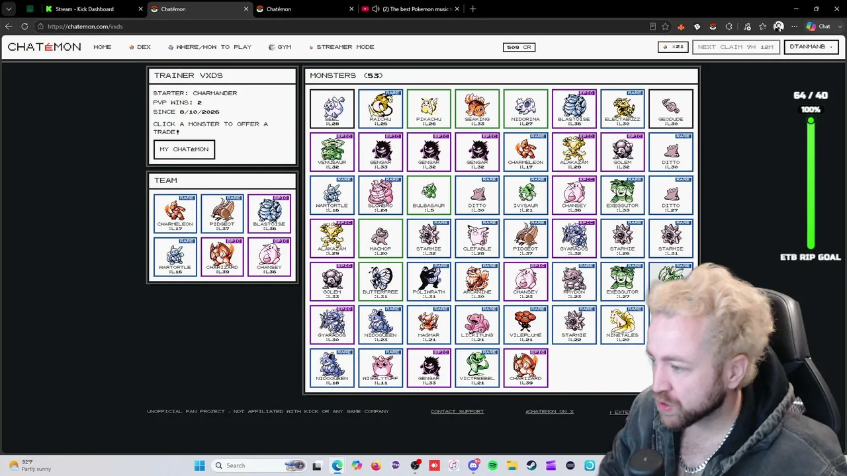Select the Geodude L30 monster
Screen dimensions: 847x476
pos(671,108)
